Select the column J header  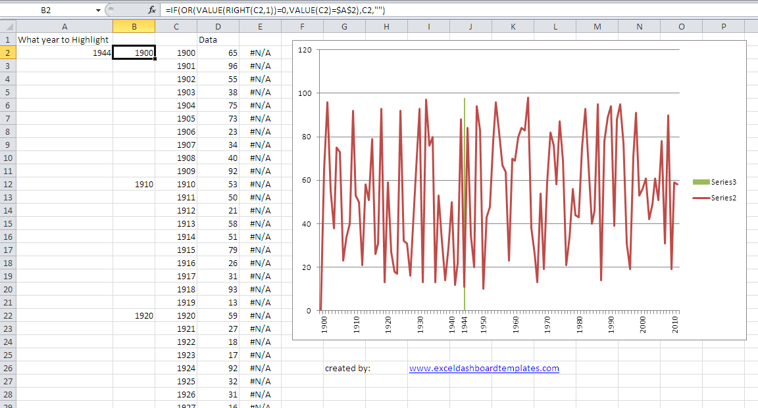470,26
